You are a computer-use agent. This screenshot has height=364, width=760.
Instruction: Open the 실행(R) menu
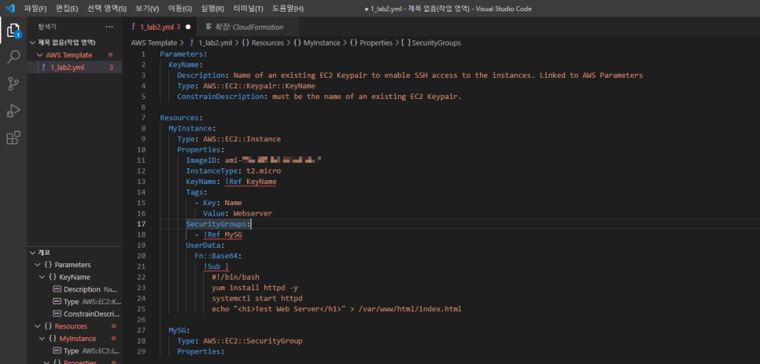coord(212,9)
